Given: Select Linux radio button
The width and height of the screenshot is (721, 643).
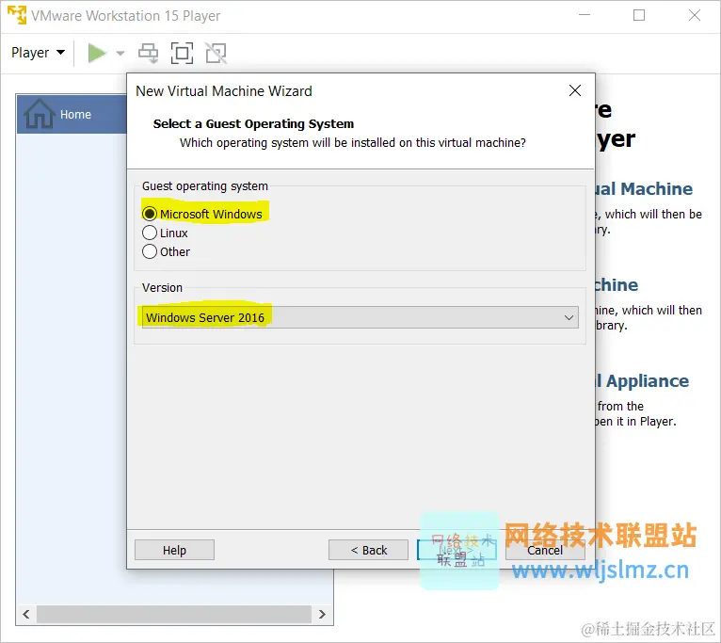Looking at the screenshot, I should coord(150,233).
